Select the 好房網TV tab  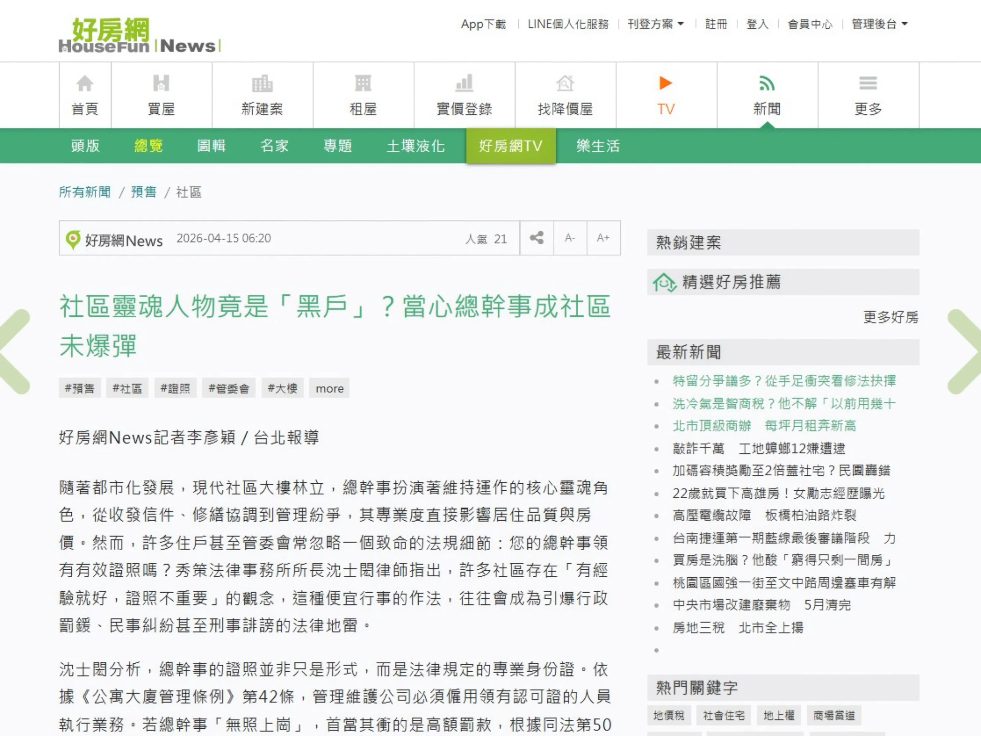pyautogui.click(x=511, y=145)
